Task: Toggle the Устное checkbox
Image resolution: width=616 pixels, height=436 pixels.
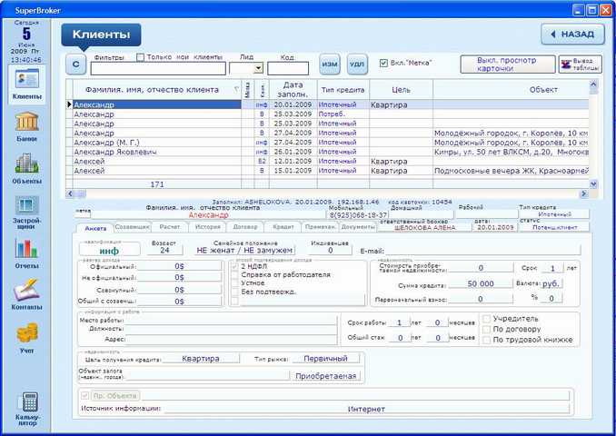Action: tap(235, 283)
